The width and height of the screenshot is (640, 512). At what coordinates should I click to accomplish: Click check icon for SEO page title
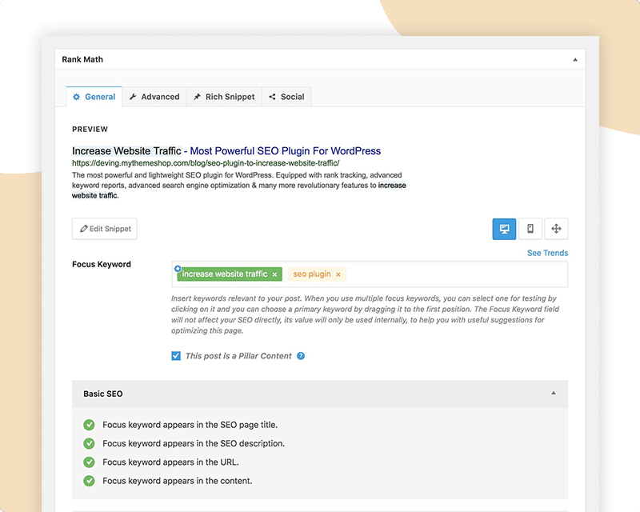pyautogui.click(x=89, y=425)
